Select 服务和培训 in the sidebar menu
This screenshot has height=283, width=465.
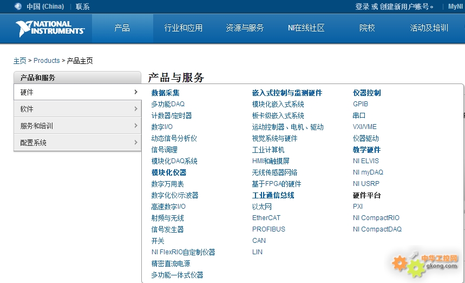tap(77, 126)
